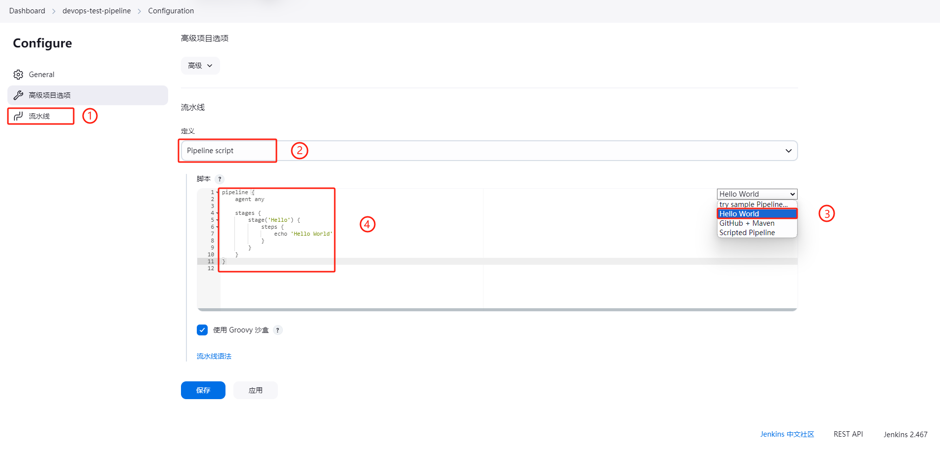Fold stage block at line 5
Viewport: 940px width, 450px height.
point(218,220)
